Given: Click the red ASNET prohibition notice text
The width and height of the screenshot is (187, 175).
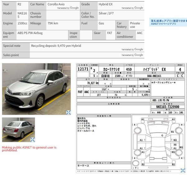Looking at the screenshot, I should [x=29, y=148].
